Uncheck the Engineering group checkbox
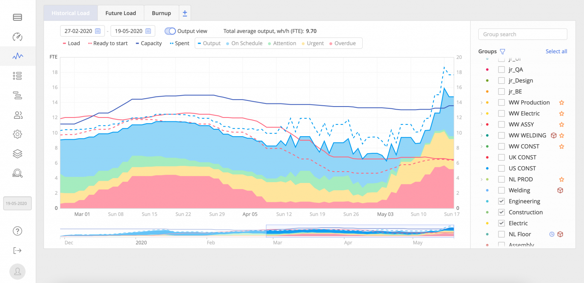 point(501,201)
